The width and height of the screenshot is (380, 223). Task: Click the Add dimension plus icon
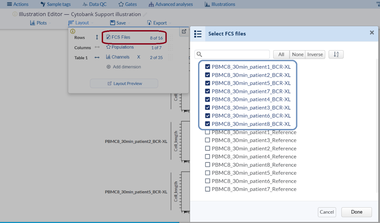(108, 67)
